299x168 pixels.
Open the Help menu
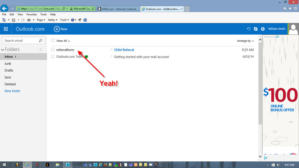click(53, 14)
